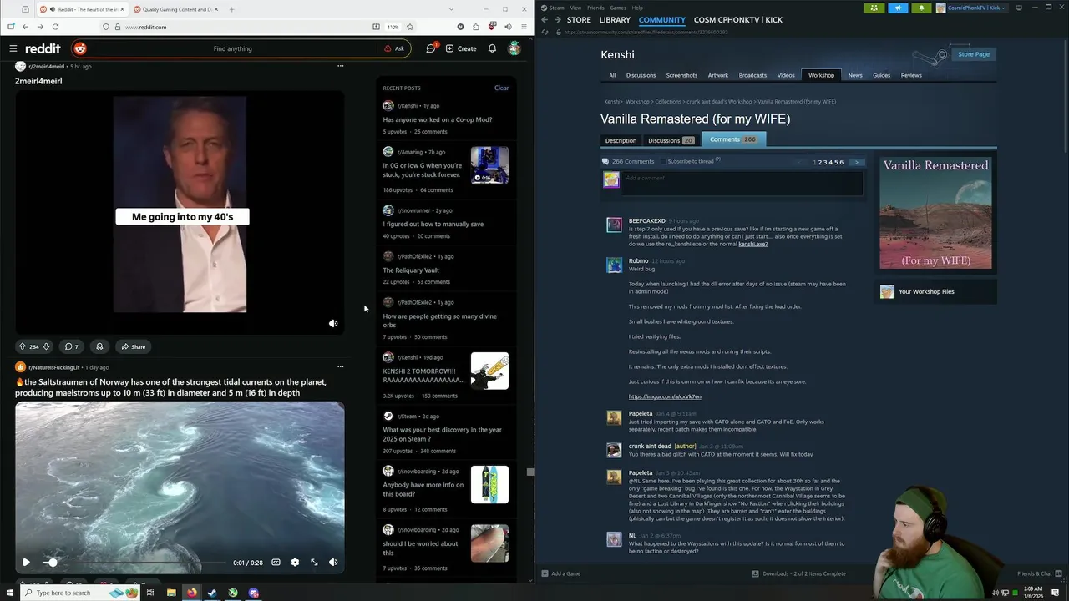
Task: Open 'KENSHI 2 TOMORROW!!!' recent post
Action: tap(423, 376)
